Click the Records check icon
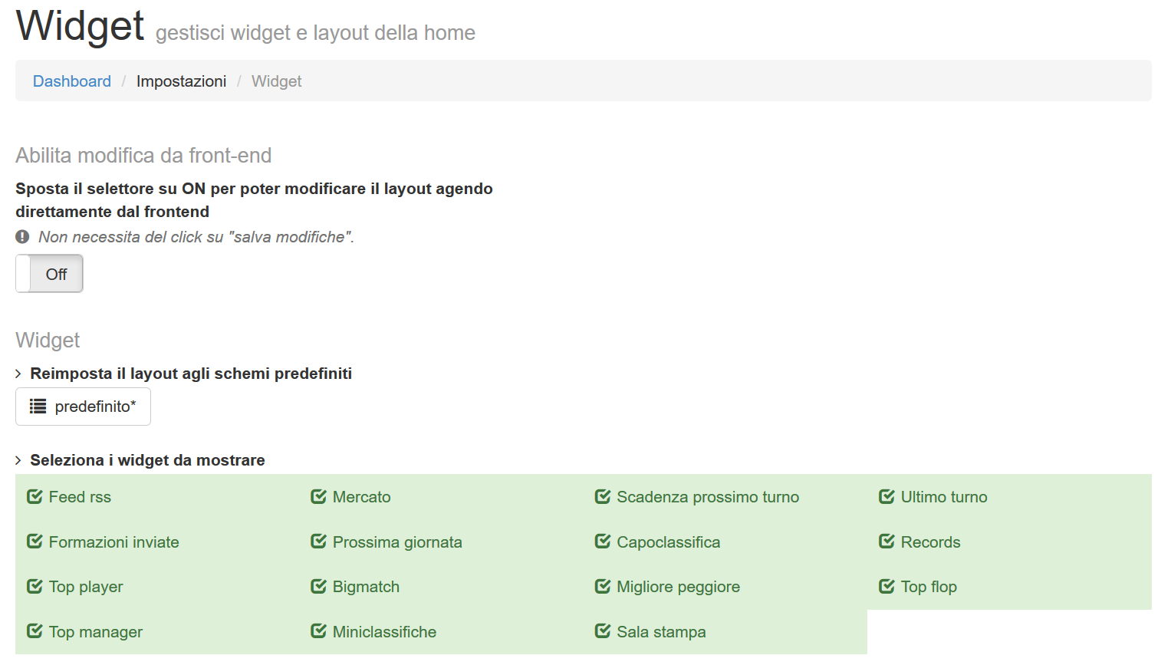The image size is (1171, 665). pos(886,542)
